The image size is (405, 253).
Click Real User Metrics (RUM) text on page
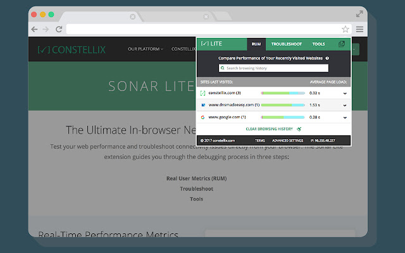197,178
